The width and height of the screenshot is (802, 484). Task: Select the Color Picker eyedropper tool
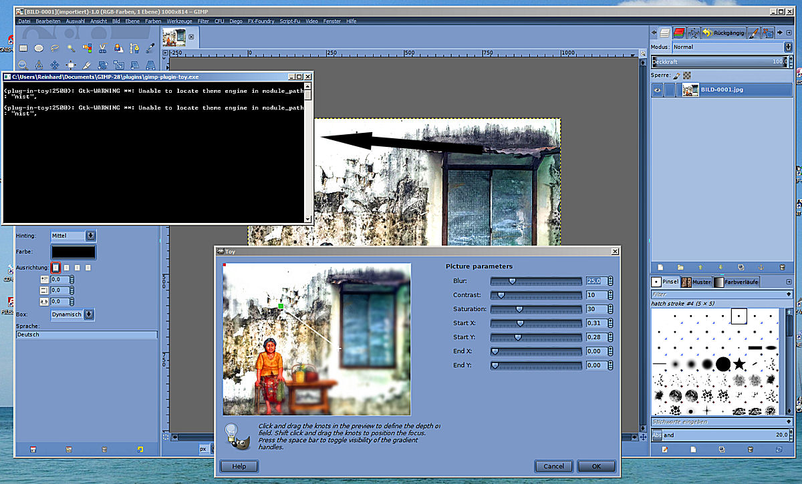coord(151,48)
